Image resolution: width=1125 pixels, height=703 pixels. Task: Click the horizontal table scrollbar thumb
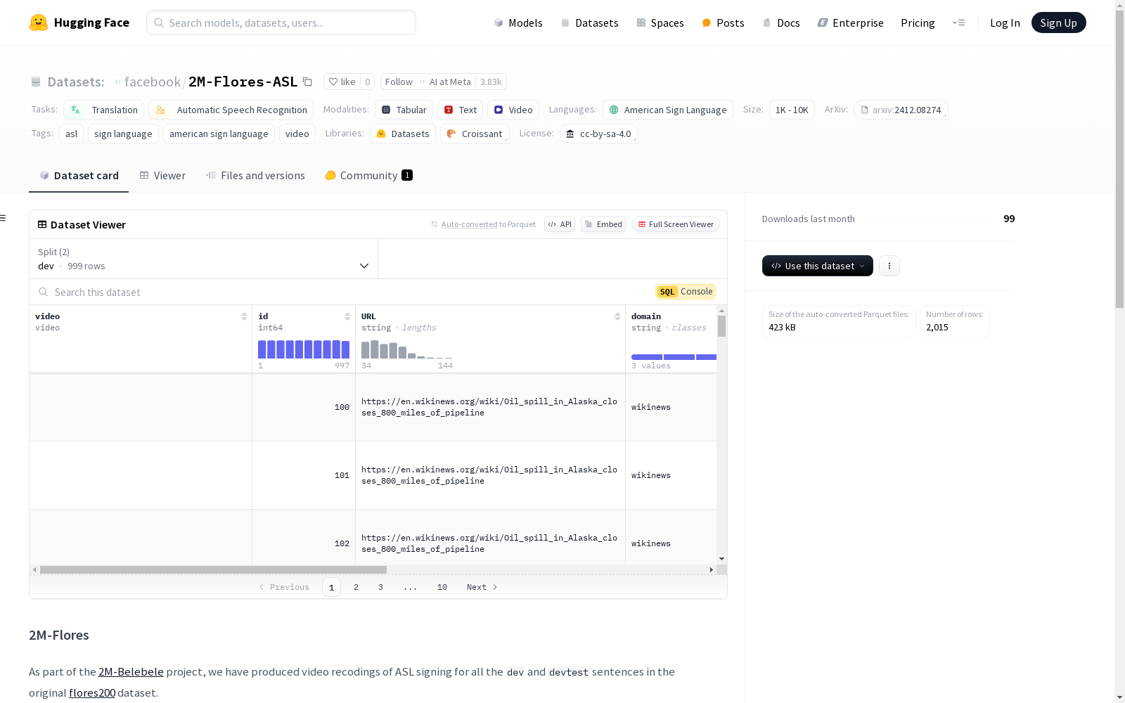click(213, 569)
